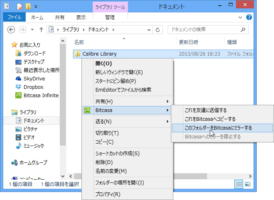Choose これを友達に送信する in Bitcasa submenu

point(222,110)
